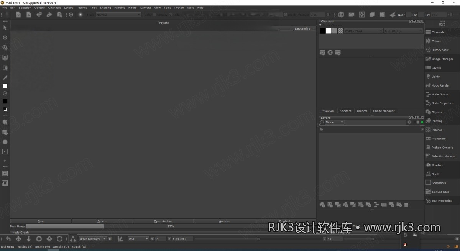Switch to the Shaders tab
Screen dimensions: 460x251
coord(345,111)
